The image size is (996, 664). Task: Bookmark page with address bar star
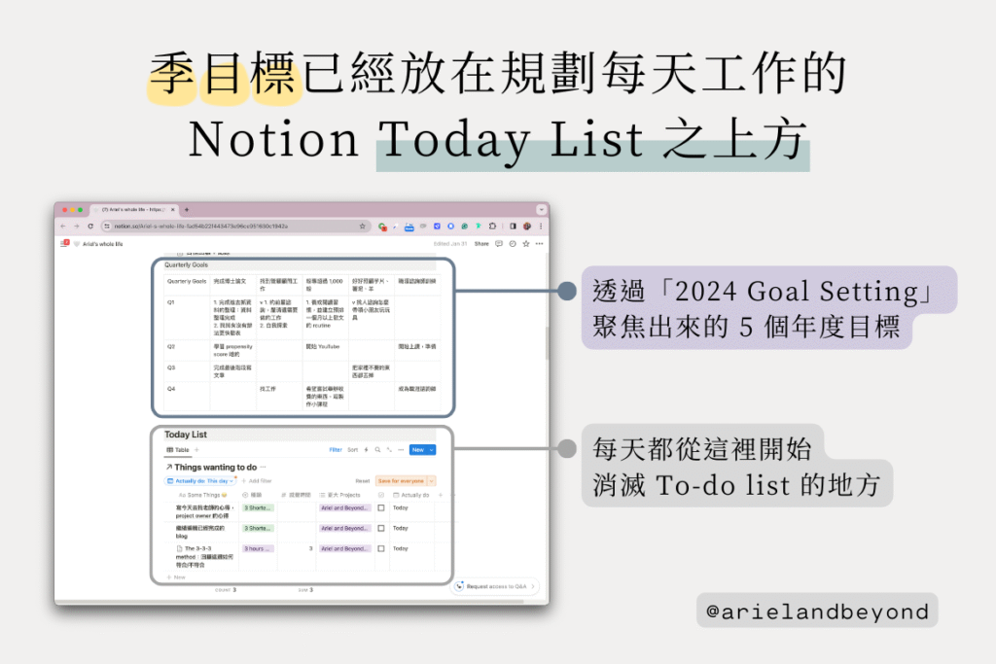point(362,226)
